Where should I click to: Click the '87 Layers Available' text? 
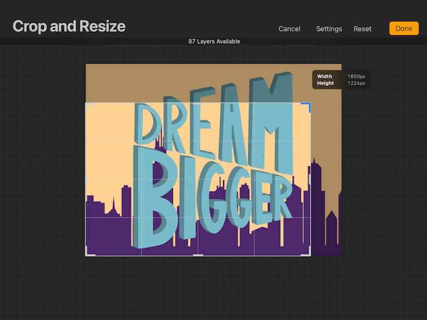coord(214,42)
